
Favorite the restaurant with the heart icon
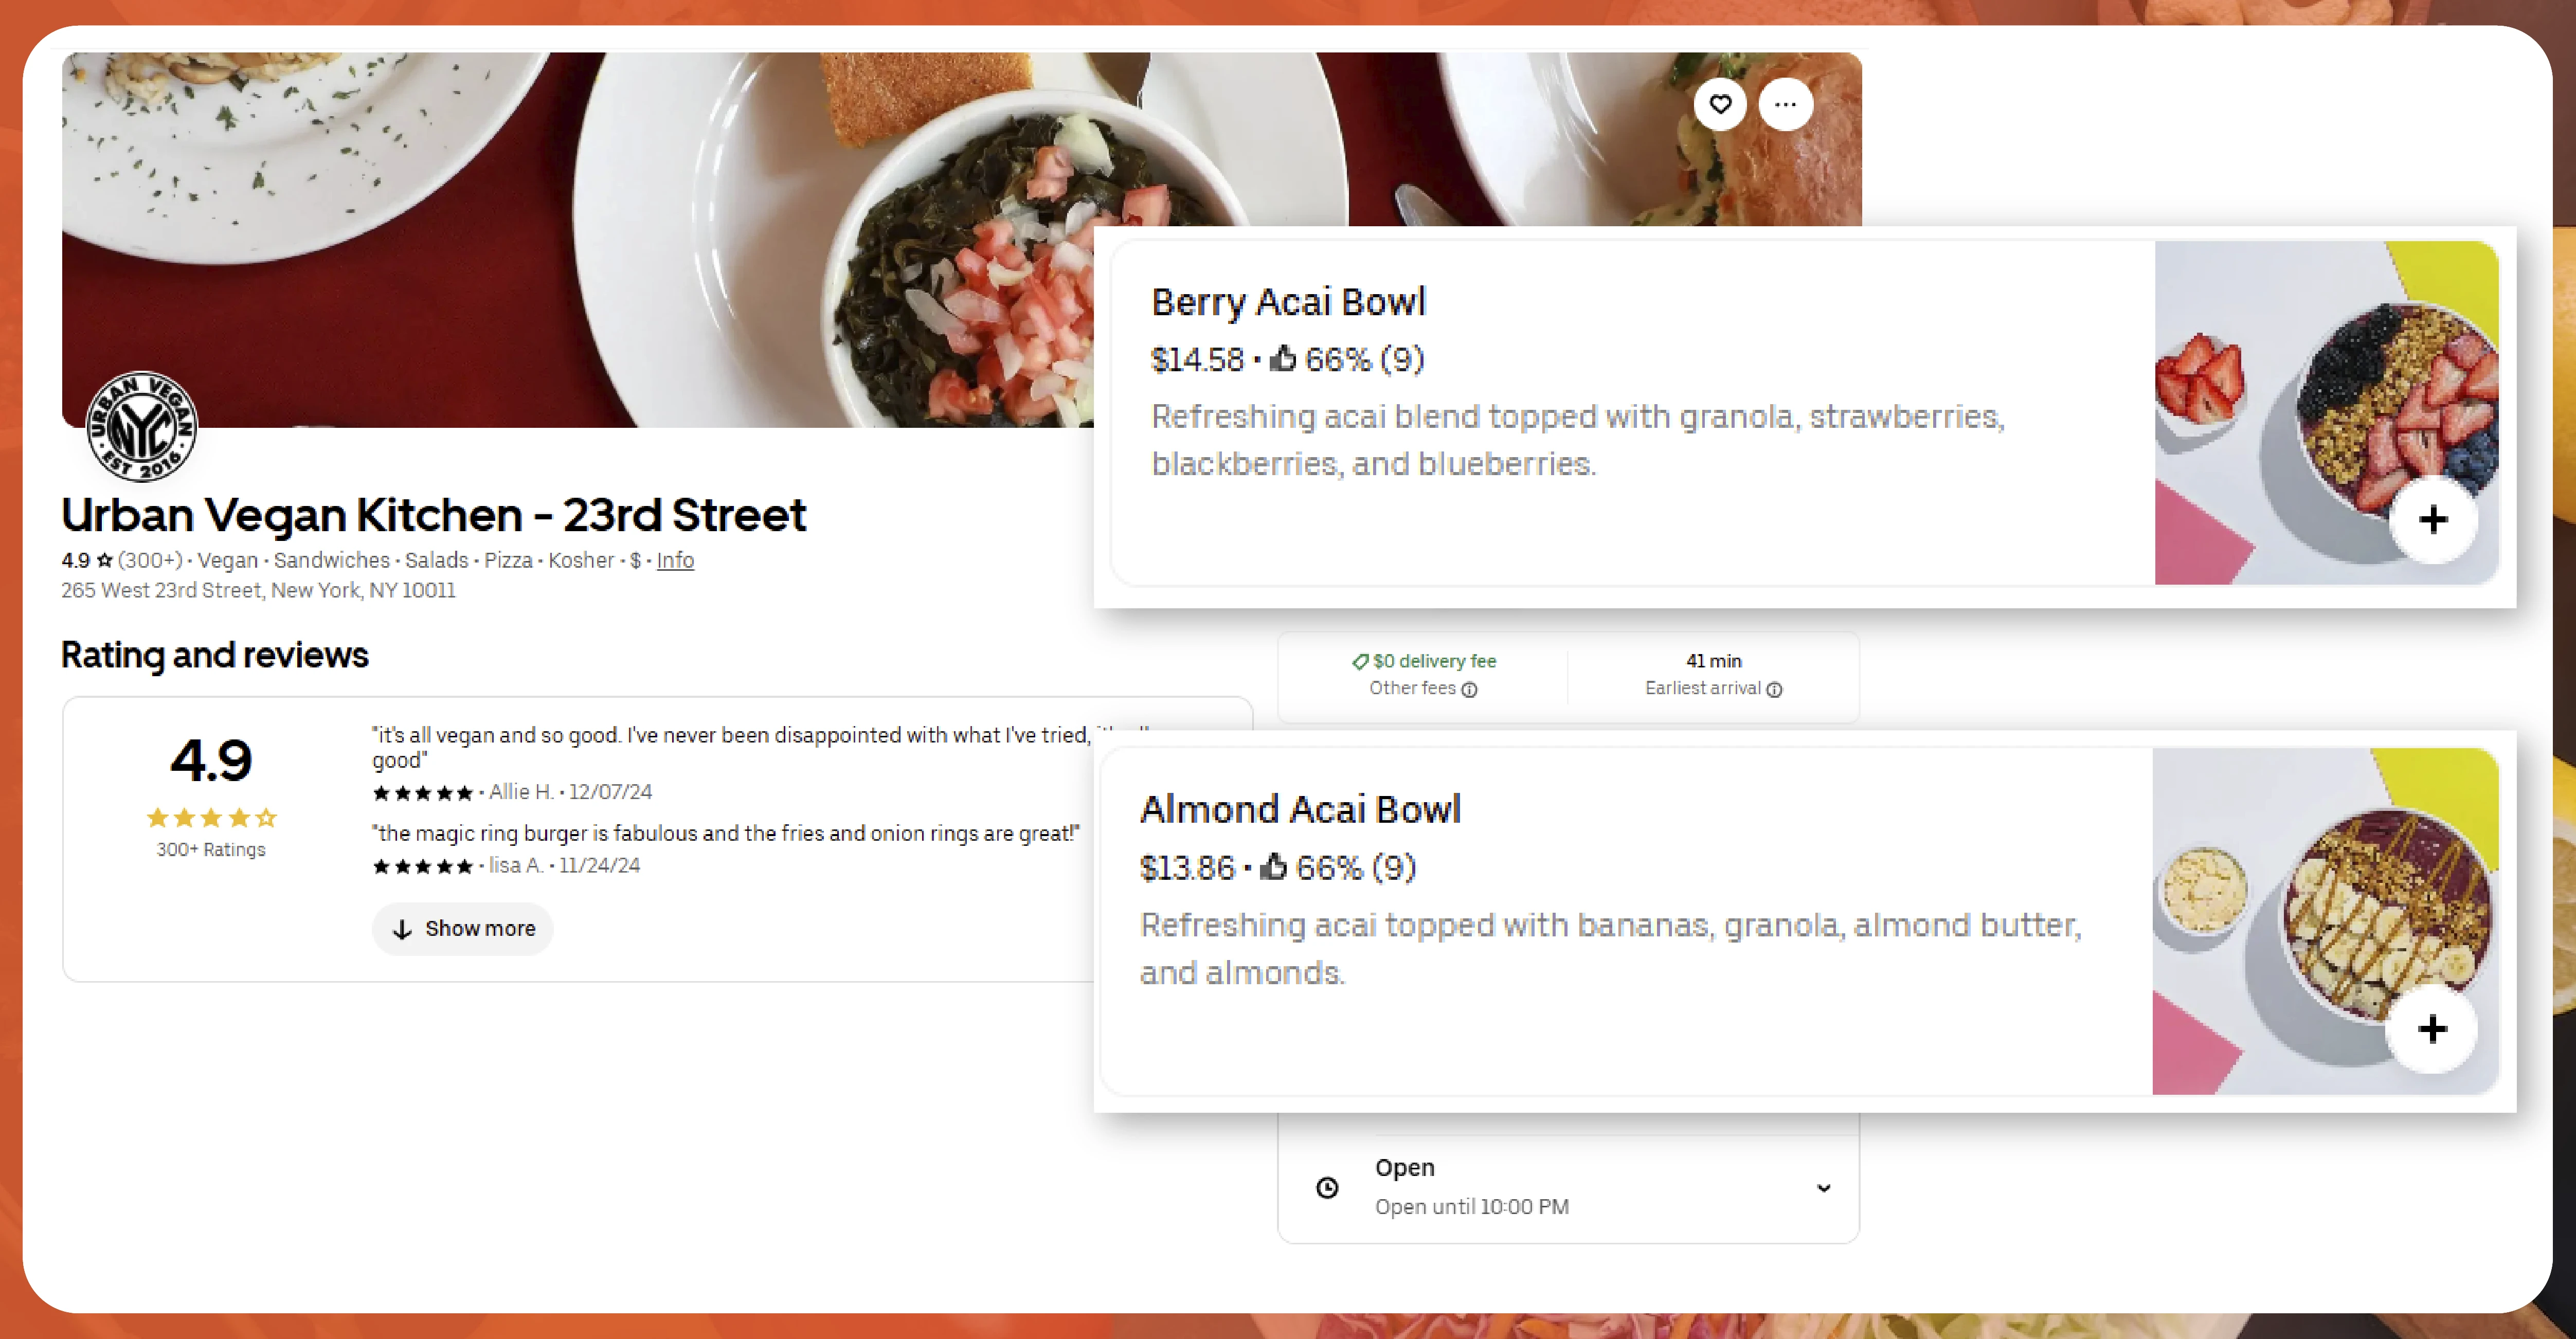pos(1720,104)
